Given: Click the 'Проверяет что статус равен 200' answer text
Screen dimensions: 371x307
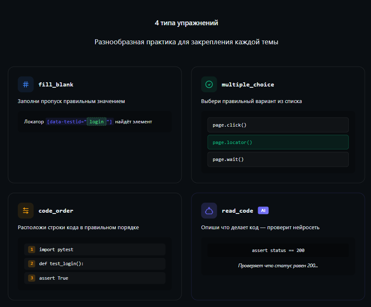Looking at the screenshot, I should coord(278,266).
